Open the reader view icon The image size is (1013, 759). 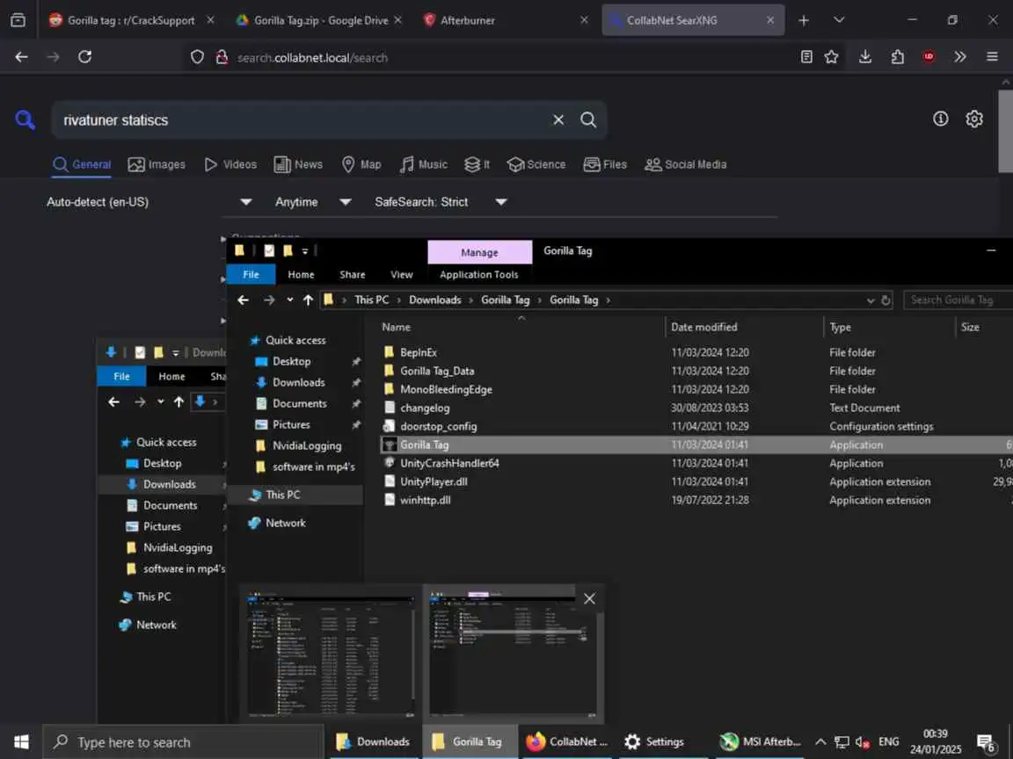(806, 57)
